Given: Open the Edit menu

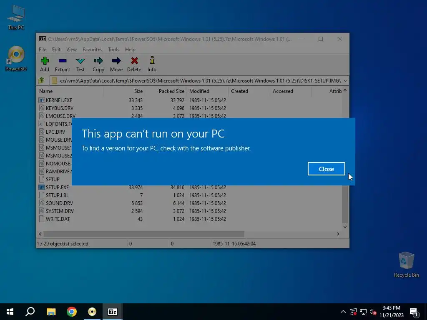Looking at the screenshot, I should [x=56, y=50].
